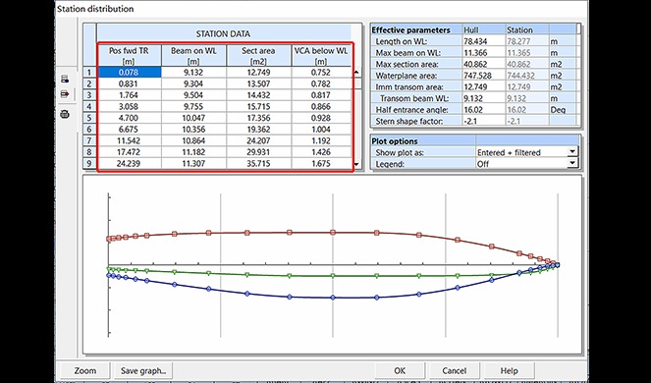Select the VCA below WL cell 0.928
Image resolution: width=651 pixels, height=383 pixels.
point(321,118)
